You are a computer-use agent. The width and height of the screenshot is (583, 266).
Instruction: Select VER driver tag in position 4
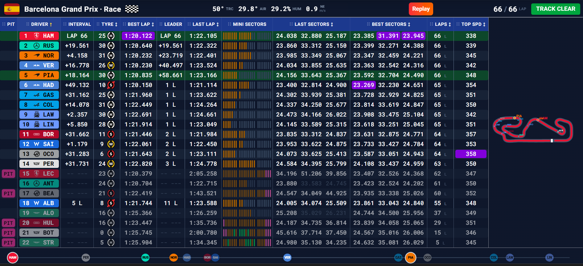39,66
